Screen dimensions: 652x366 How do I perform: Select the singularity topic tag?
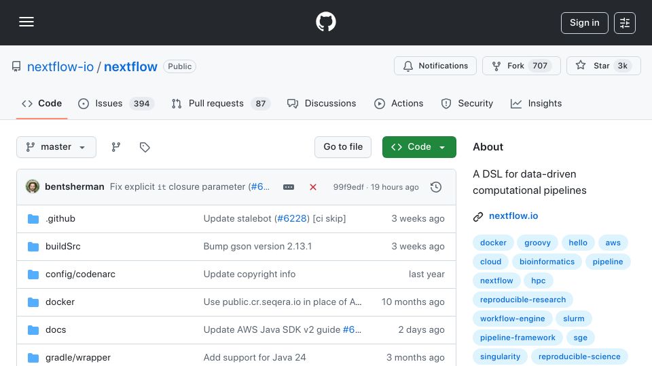[x=500, y=357]
